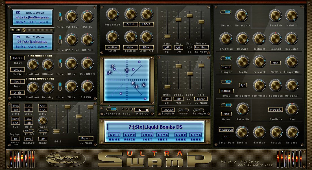
Task: Click the VCA Sust fader handle
Action: (x=190, y=73)
